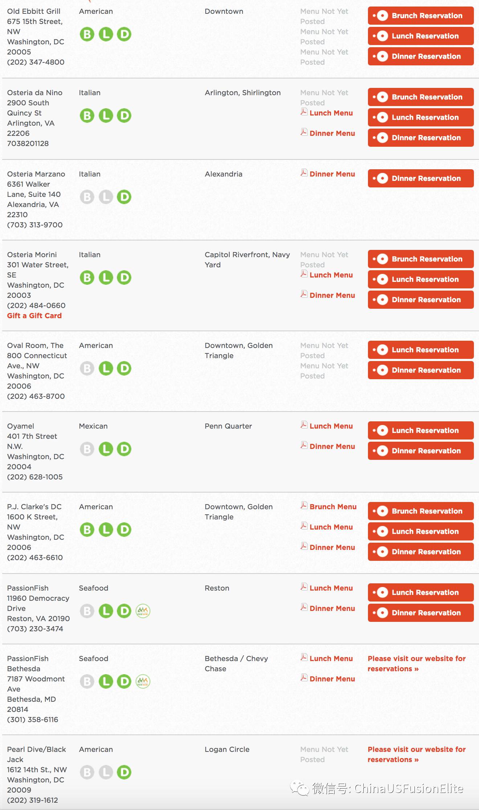
Task: Visit Pearl Dive website reservations link
Action: tap(417, 754)
